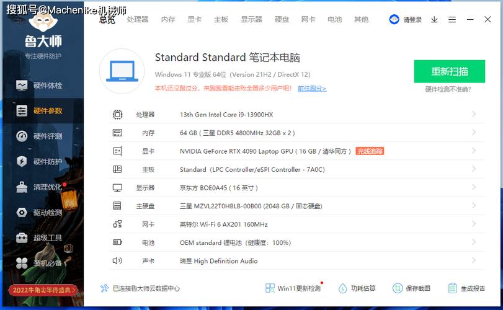The image size is (503, 310).
Task: Click 13th Gen Intel Core i9-13900HX text
Action: pyautogui.click(x=226, y=115)
